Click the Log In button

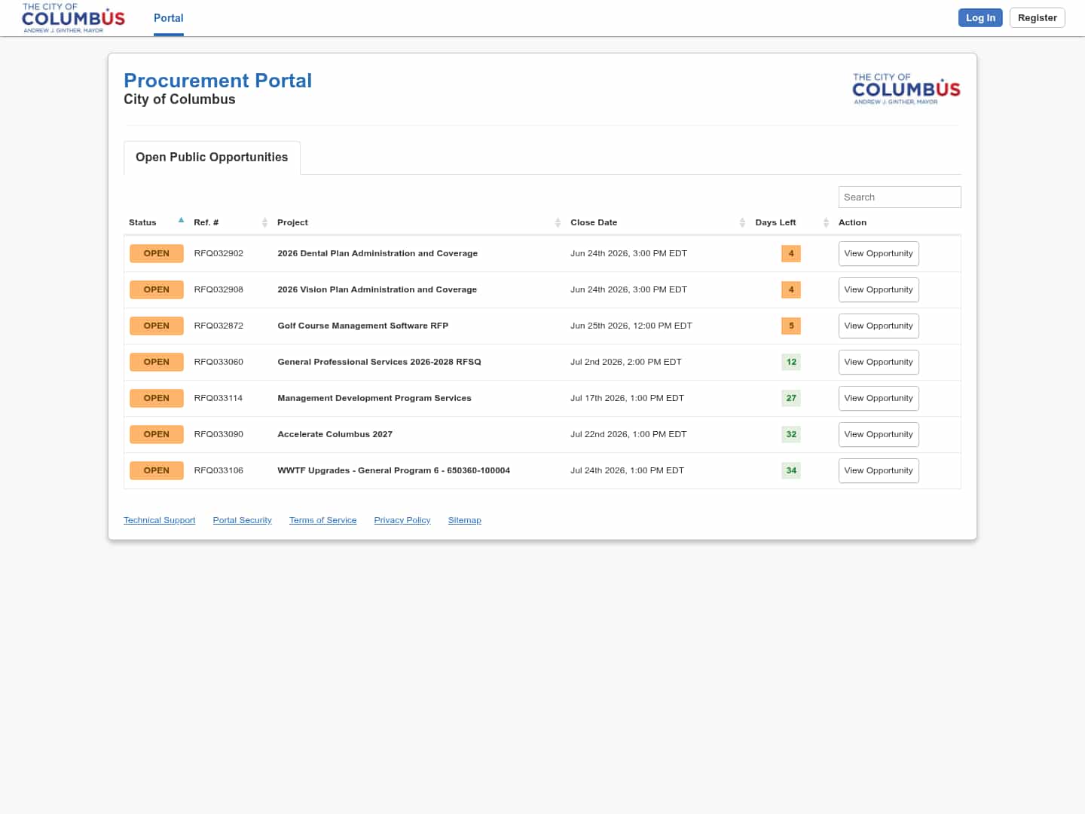tap(980, 17)
